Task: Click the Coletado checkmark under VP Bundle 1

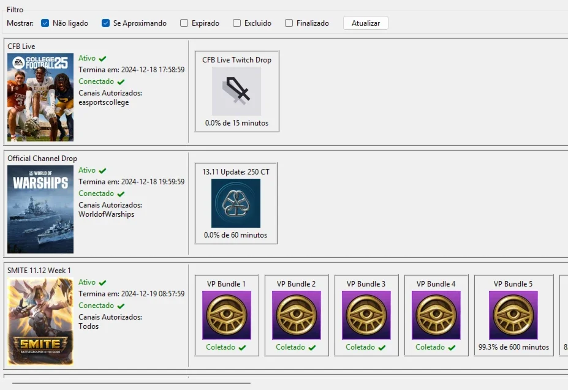Action: [243, 348]
